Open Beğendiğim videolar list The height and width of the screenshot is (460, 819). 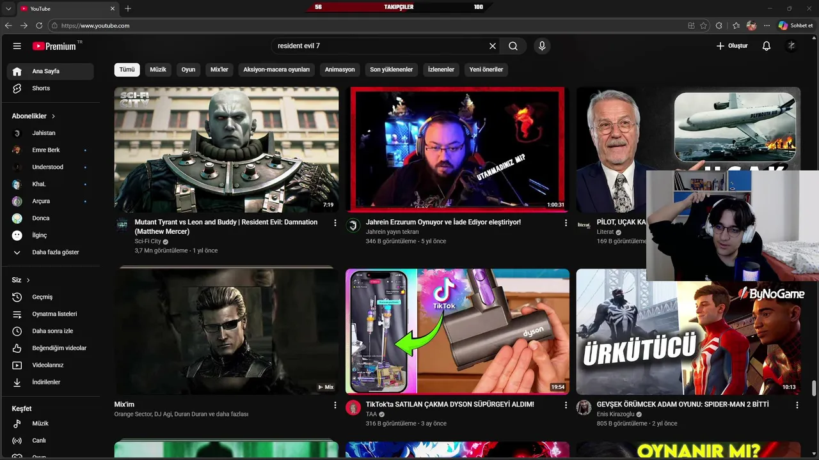tap(50, 348)
